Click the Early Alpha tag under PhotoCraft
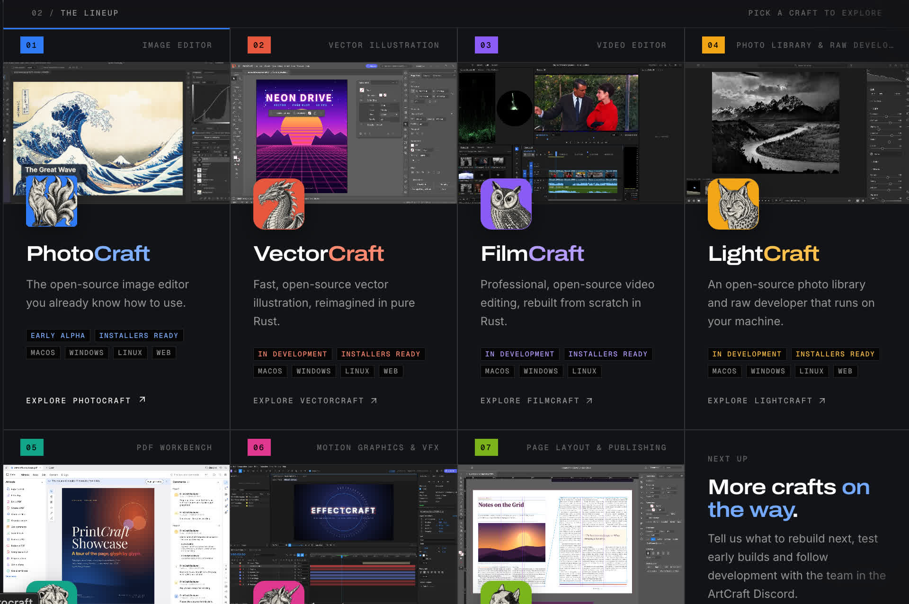 point(58,336)
